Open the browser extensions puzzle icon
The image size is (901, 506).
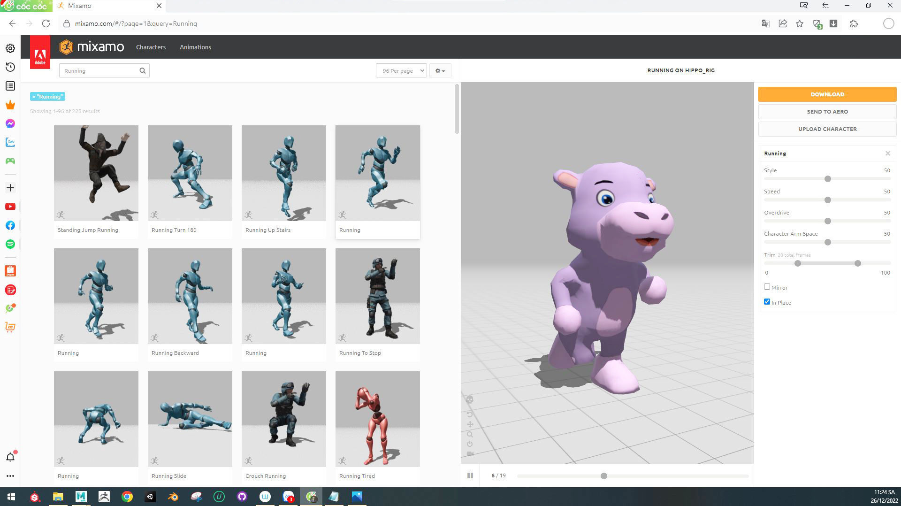[x=854, y=23]
